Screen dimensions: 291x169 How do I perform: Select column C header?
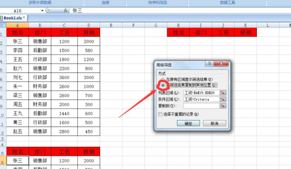pyautogui.click(x=64, y=25)
